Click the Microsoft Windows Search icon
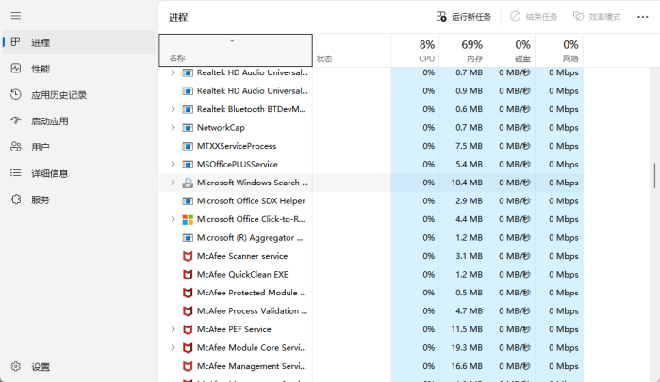 (x=188, y=183)
